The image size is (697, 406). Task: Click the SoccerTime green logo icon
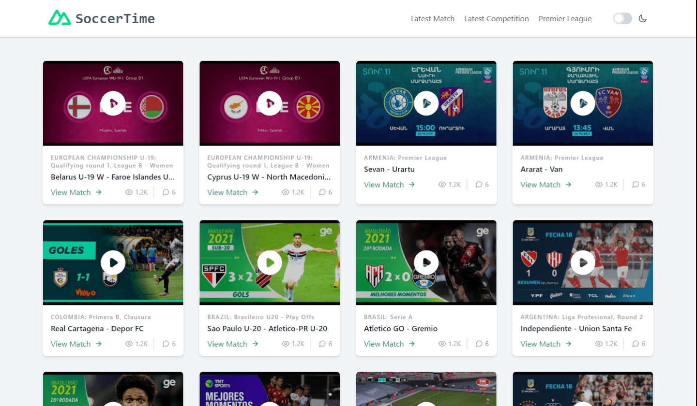(60, 18)
